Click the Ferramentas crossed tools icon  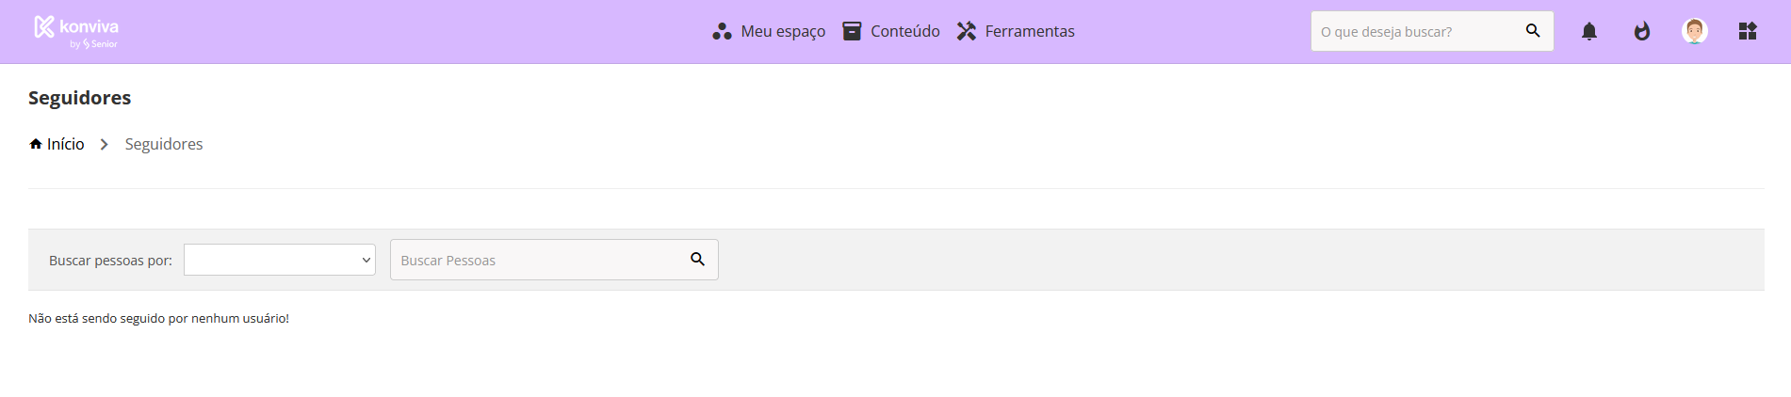coord(967,31)
